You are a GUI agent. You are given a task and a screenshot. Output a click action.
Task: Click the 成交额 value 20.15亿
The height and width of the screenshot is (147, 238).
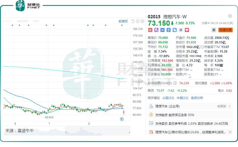point(220,42)
